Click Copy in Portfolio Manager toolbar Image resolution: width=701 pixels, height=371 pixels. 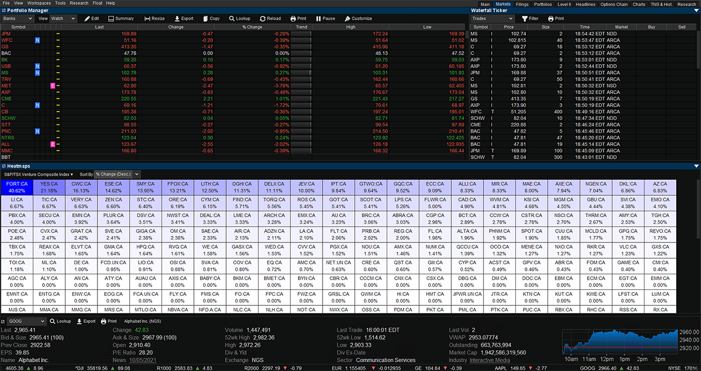coord(211,19)
